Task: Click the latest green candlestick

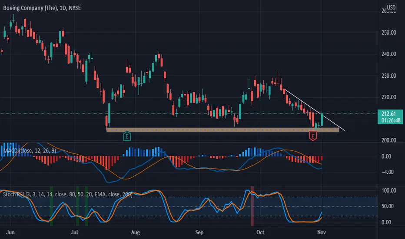Action: pyautogui.click(x=322, y=119)
